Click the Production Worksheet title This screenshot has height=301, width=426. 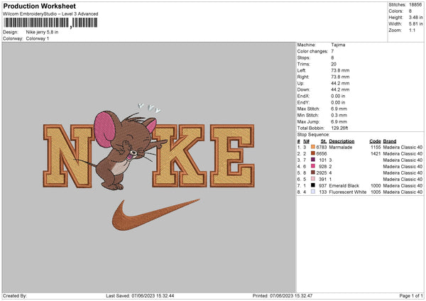(39, 6)
